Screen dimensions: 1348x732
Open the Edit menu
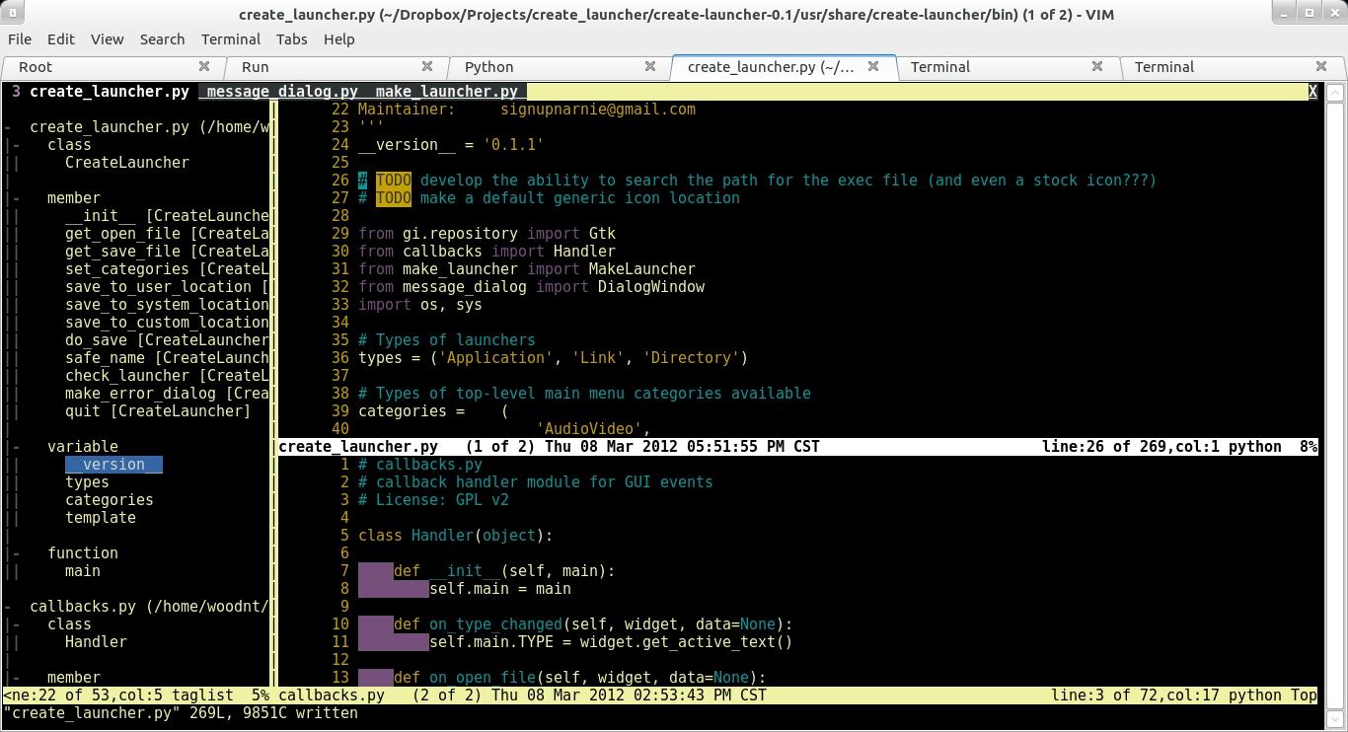[x=61, y=39]
